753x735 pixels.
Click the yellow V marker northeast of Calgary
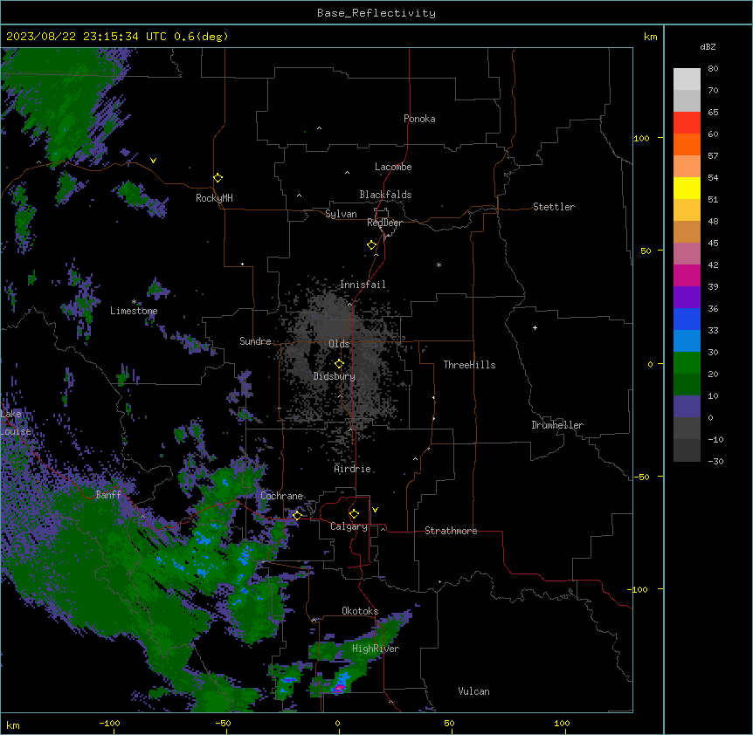[375, 510]
